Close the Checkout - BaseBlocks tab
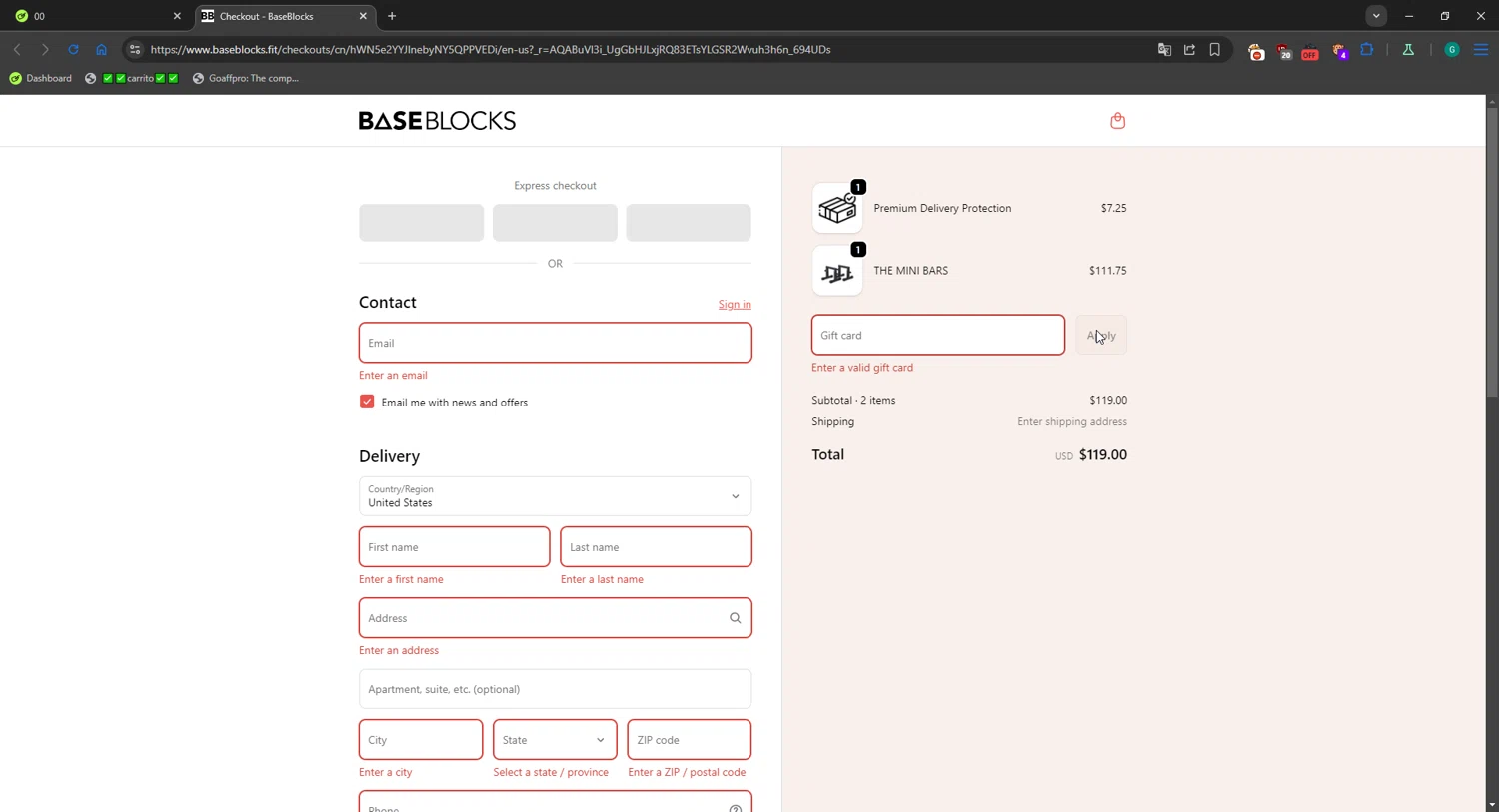This screenshot has height=812, width=1499. point(363,16)
